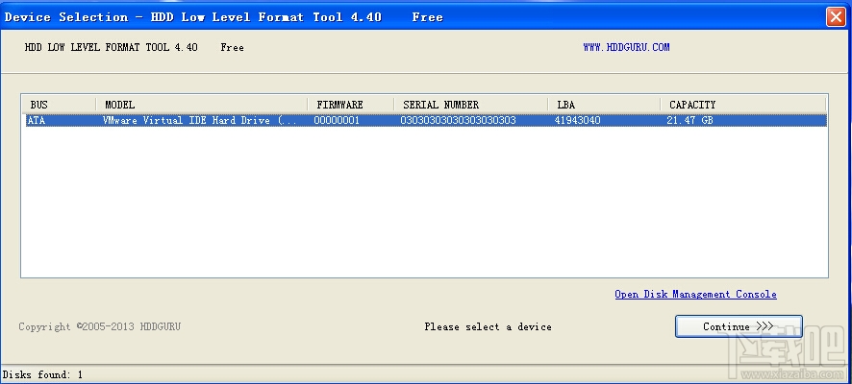Viewport: 852px width, 384px height.
Task: Visit WWW.HDDGURU.COM link
Action: tap(626, 47)
